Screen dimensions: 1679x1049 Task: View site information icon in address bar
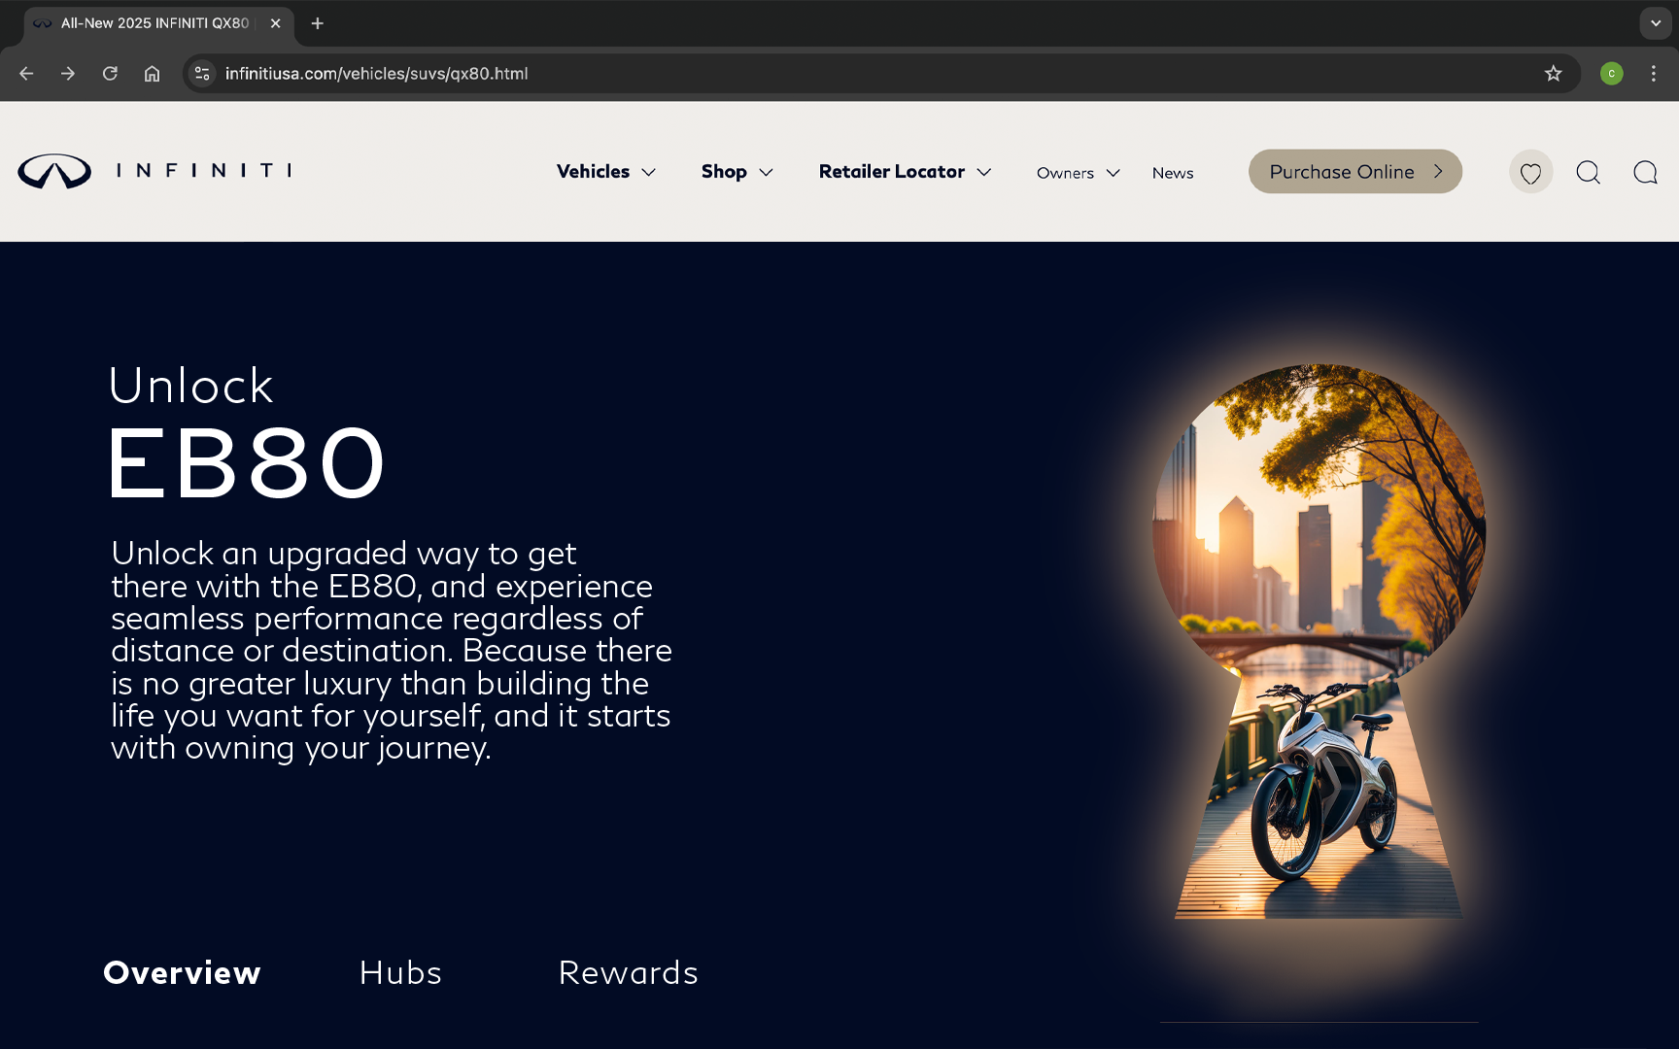[202, 74]
